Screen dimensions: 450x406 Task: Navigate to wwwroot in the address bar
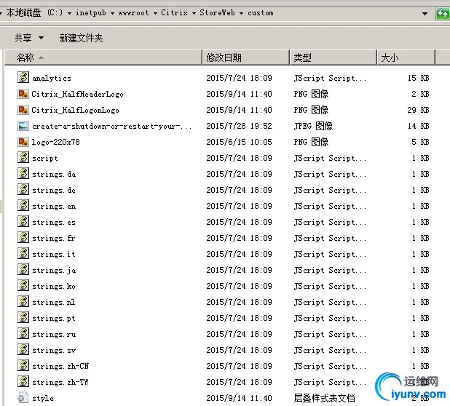tap(134, 12)
